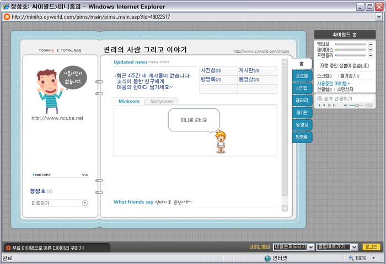Click the orange icon on diary banner
The image size is (386, 264).
pyautogui.click(x=8, y=248)
